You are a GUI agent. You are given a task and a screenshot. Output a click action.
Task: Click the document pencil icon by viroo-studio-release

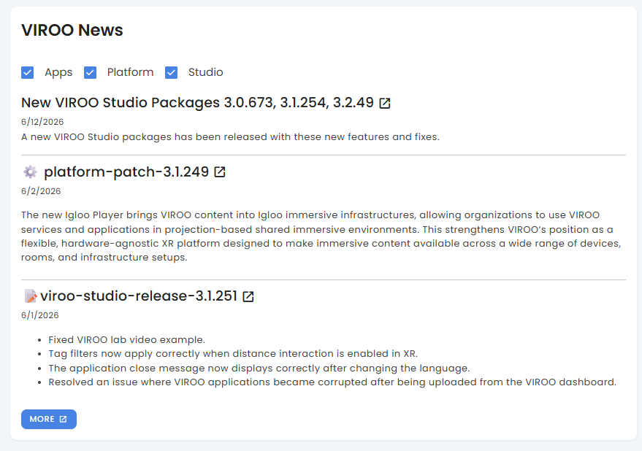pos(30,296)
